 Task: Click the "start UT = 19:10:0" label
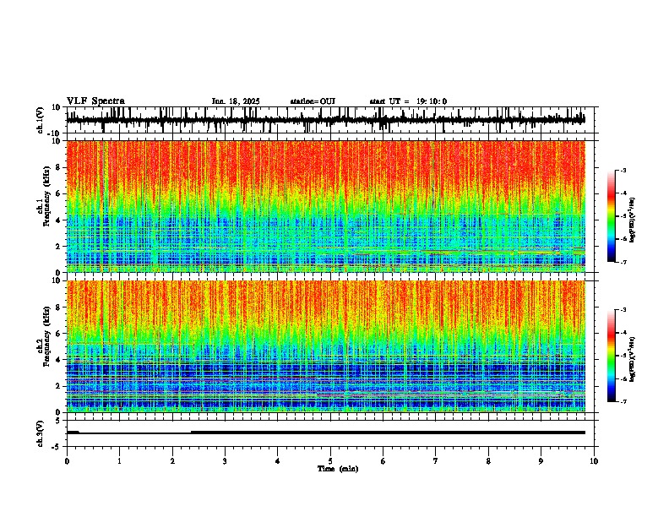408,101
